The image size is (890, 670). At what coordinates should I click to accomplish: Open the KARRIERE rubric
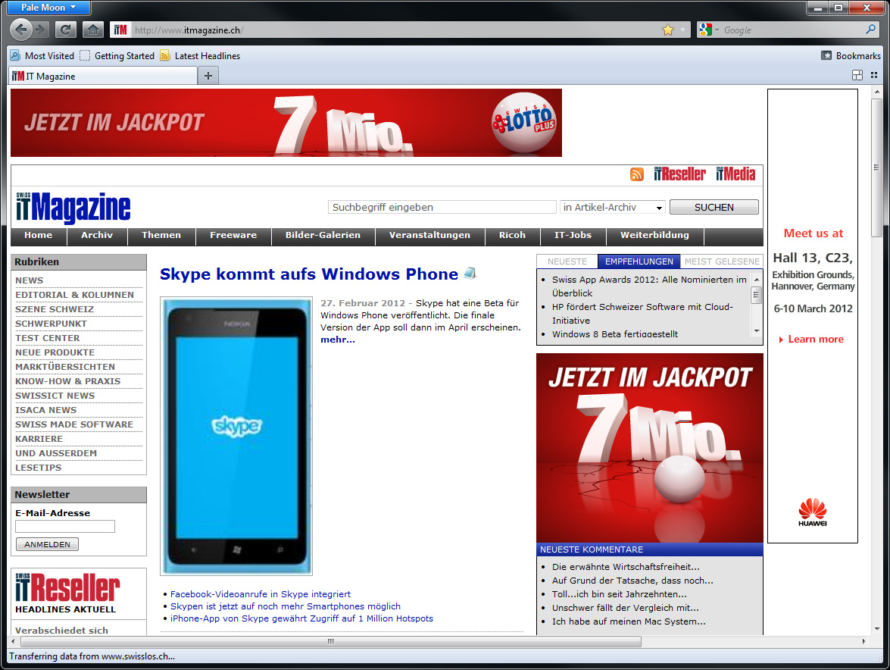click(39, 439)
